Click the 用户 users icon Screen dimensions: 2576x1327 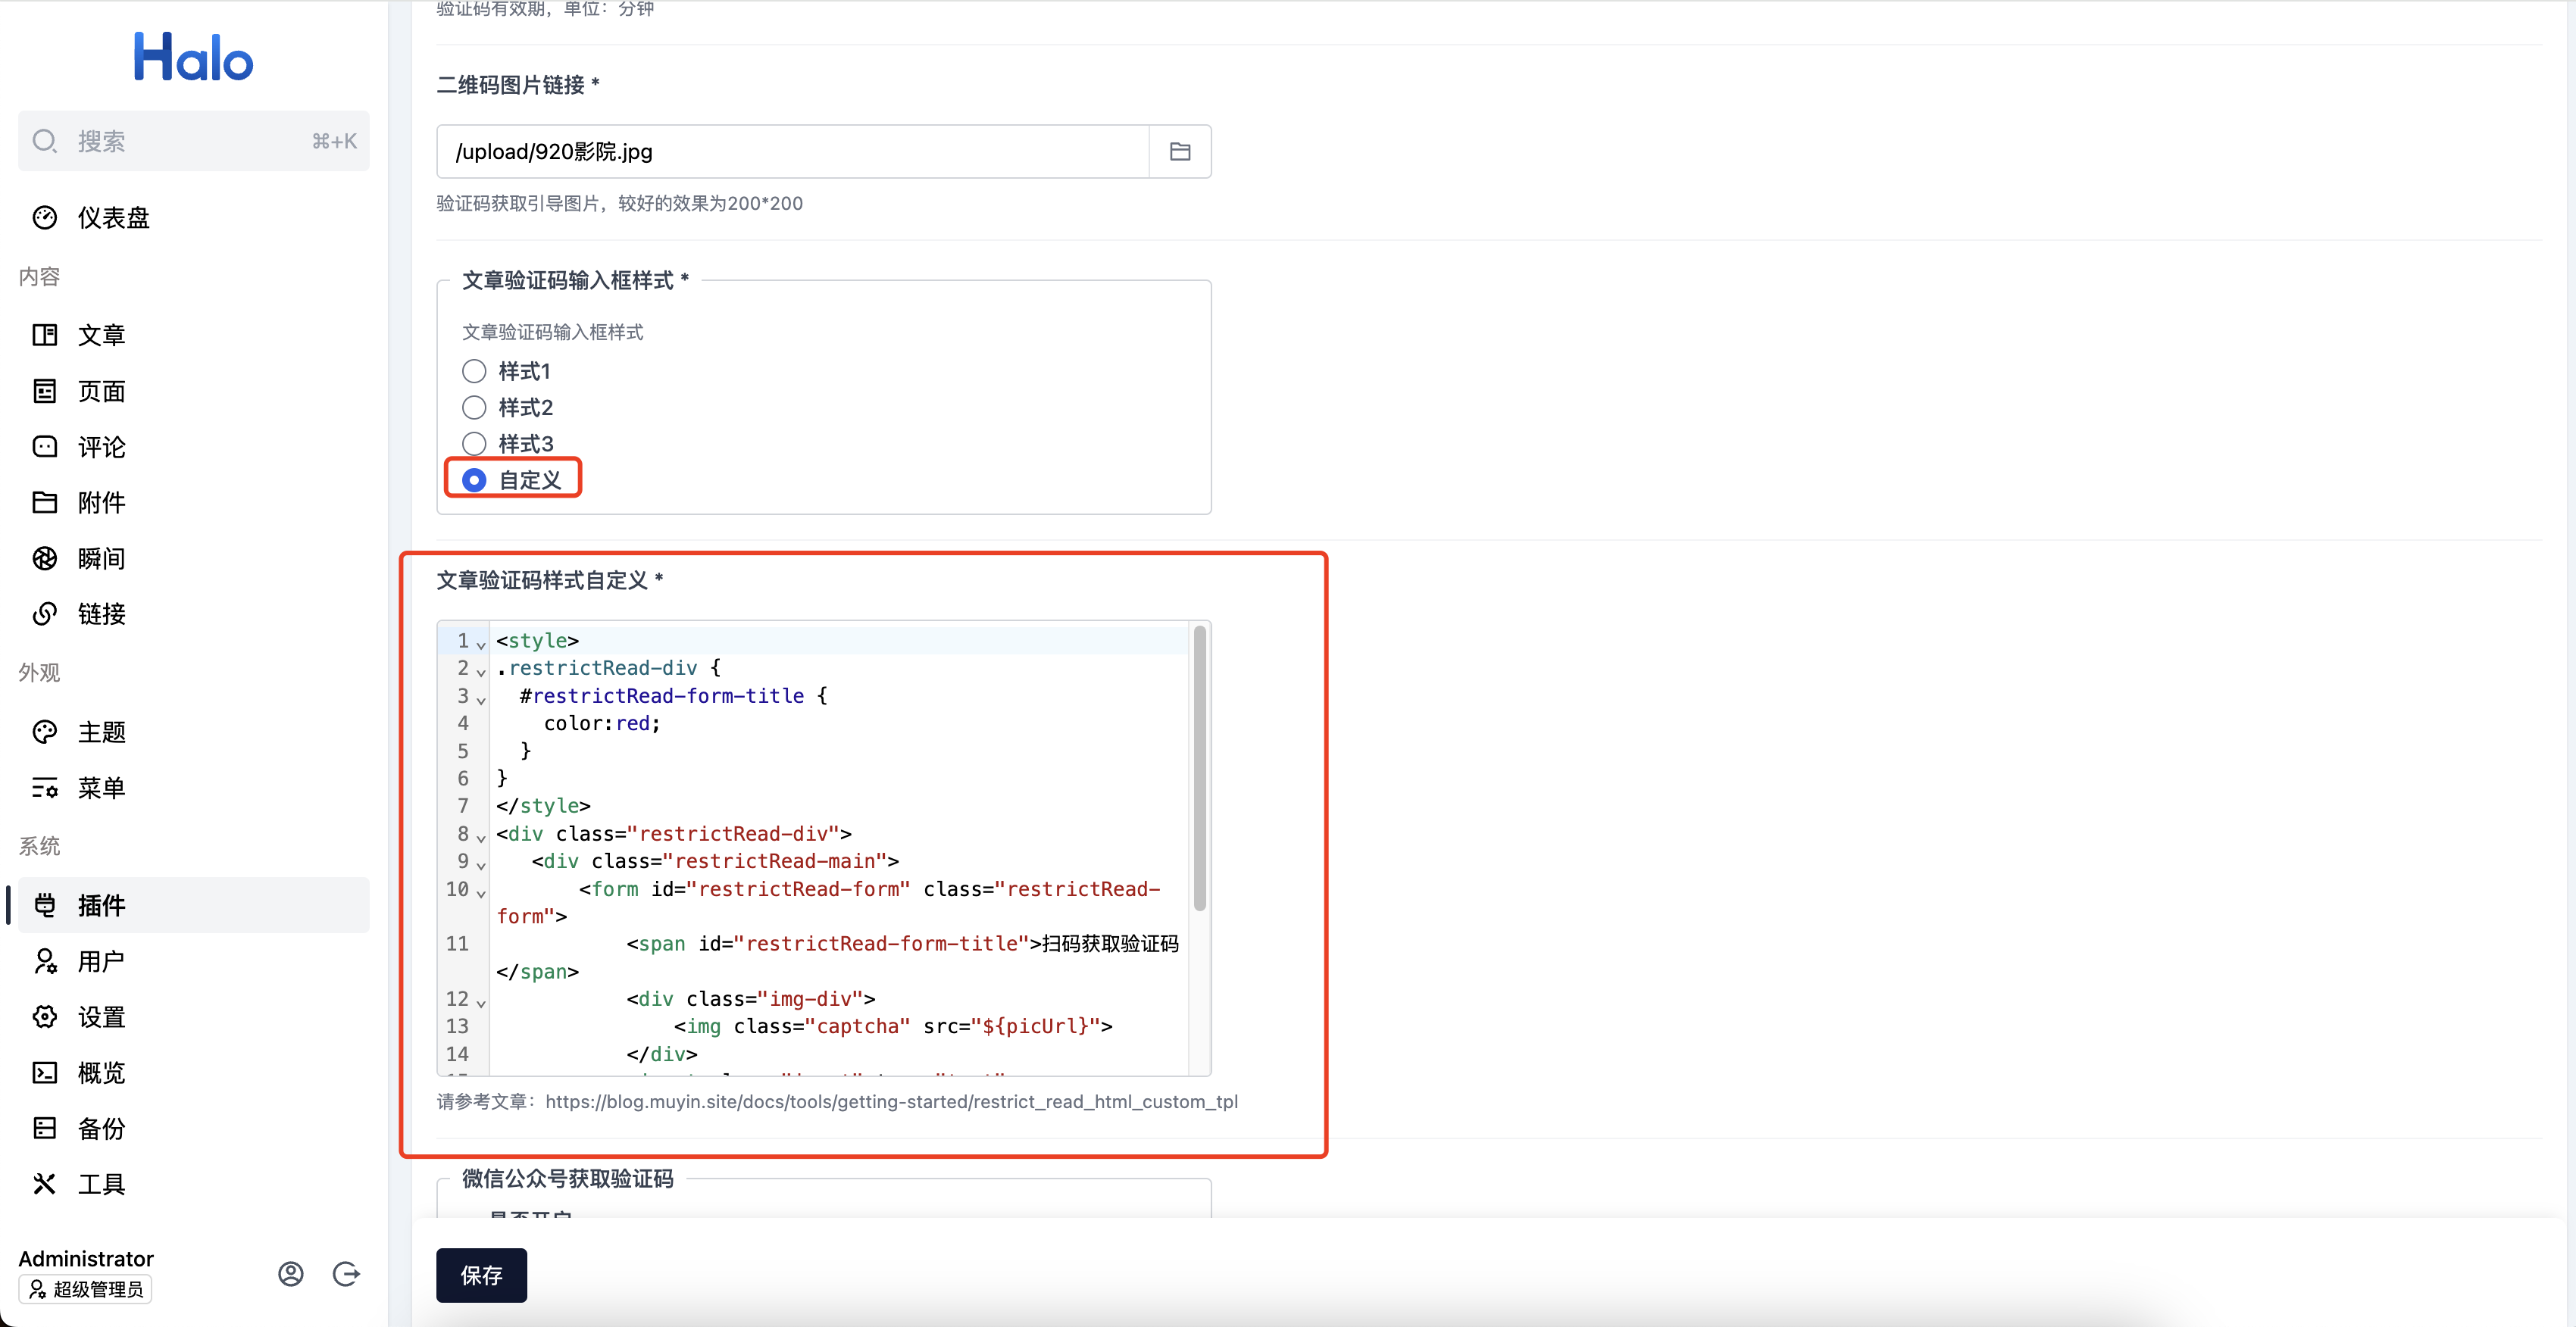tap(45, 961)
